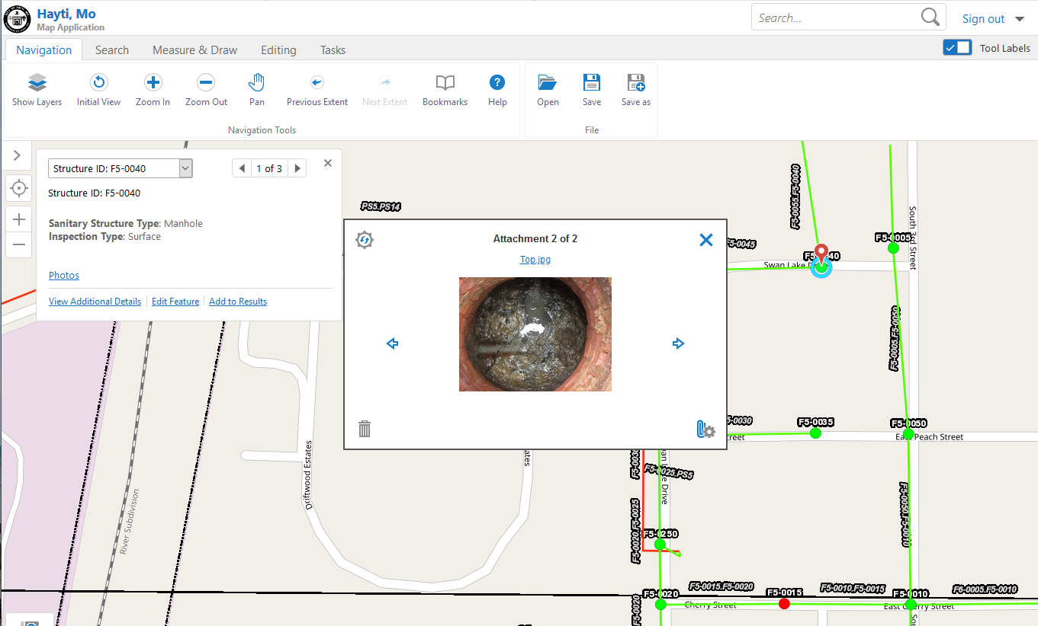Select the Pan hand tool
1038x626 pixels.
coord(257,90)
